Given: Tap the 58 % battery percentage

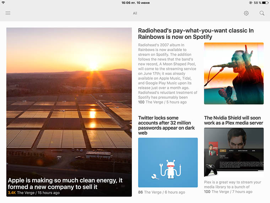Looking at the screenshot, I should [x=258, y=3].
